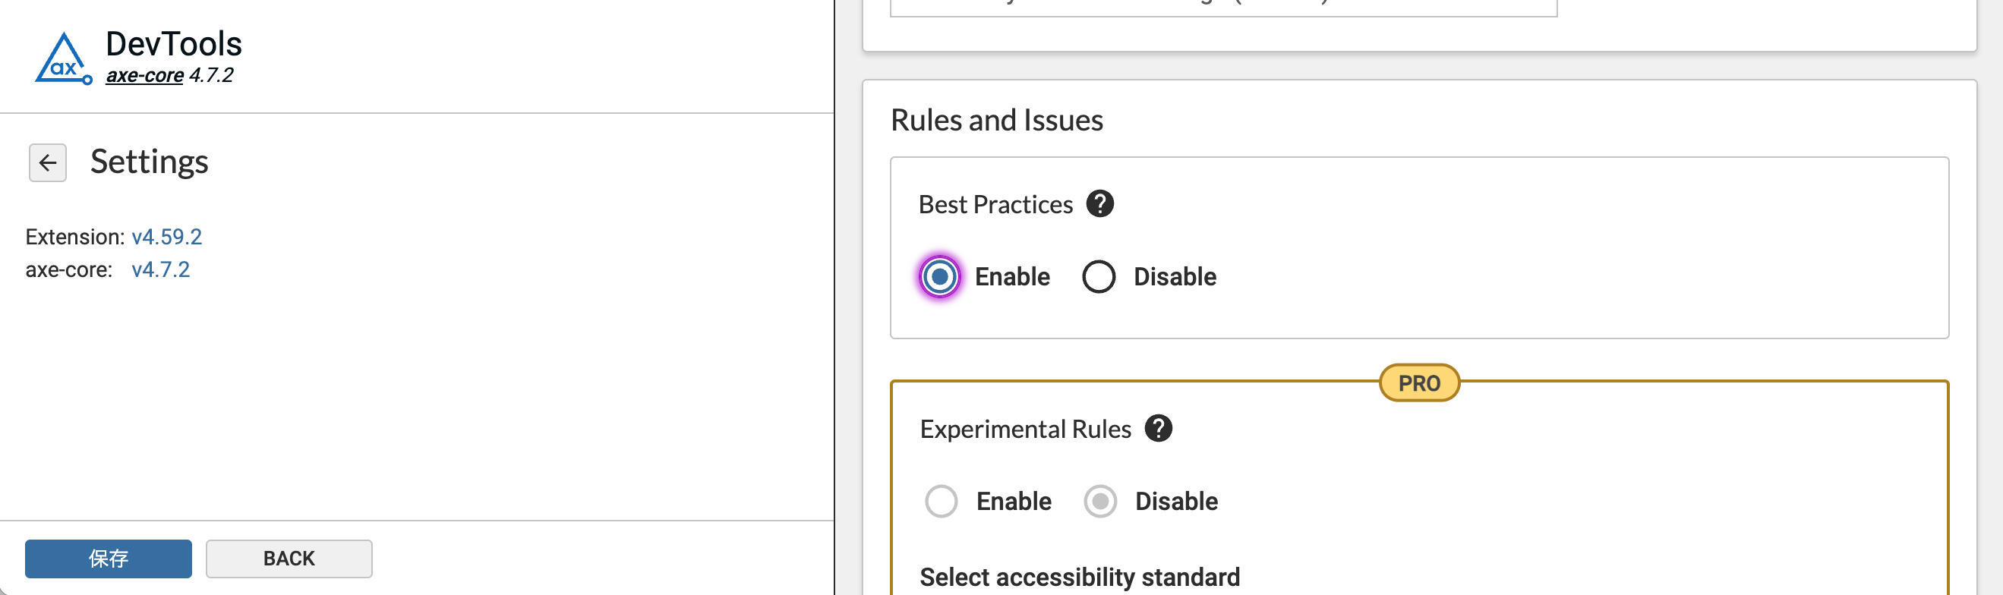The height and width of the screenshot is (595, 2003).
Task: Click the Select accessibility standard heading
Action: 1080,576
